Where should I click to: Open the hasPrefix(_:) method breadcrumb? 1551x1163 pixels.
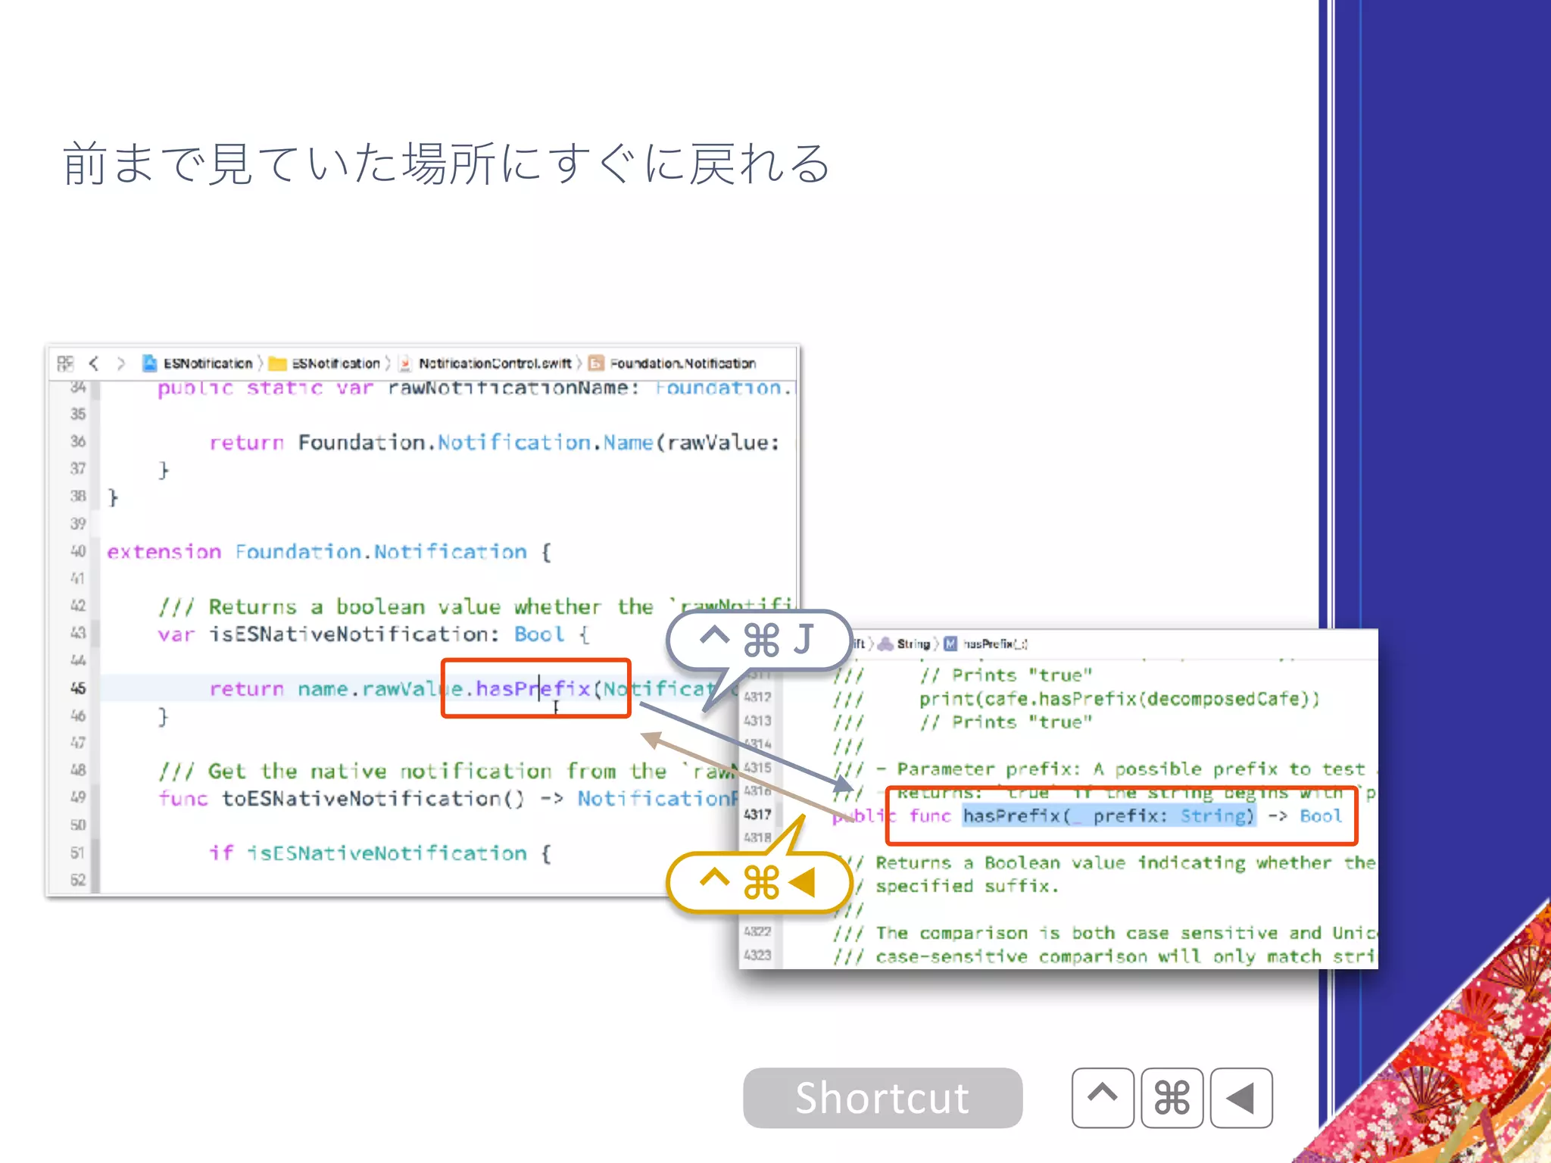click(x=986, y=644)
